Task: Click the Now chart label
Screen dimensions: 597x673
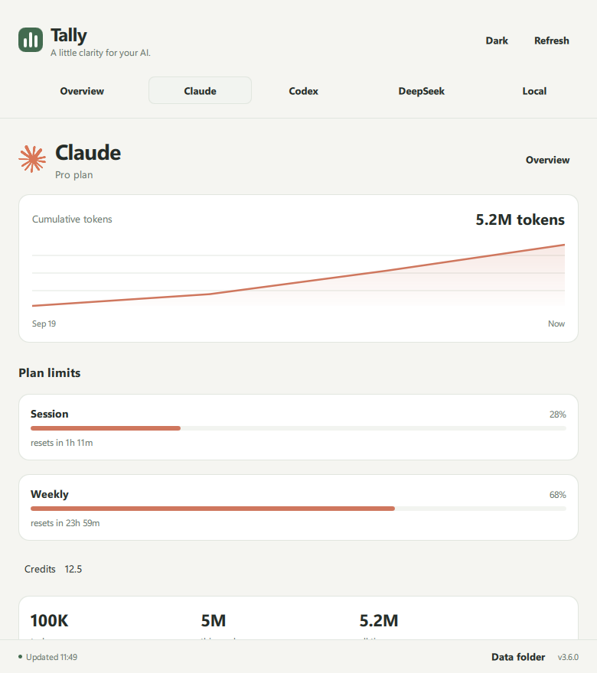Action: point(556,323)
